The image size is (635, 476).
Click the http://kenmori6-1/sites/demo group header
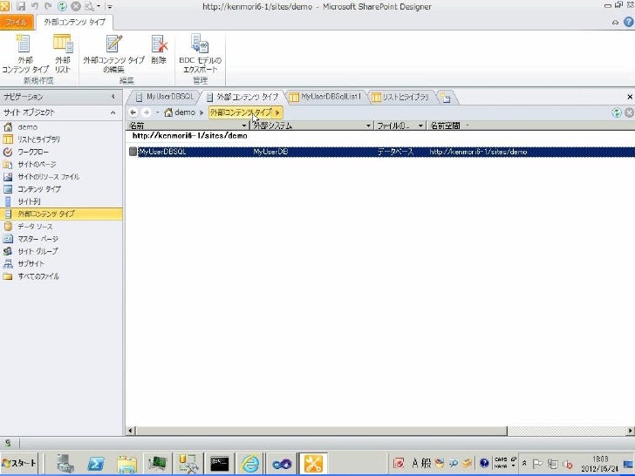click(x=189, y=136)
